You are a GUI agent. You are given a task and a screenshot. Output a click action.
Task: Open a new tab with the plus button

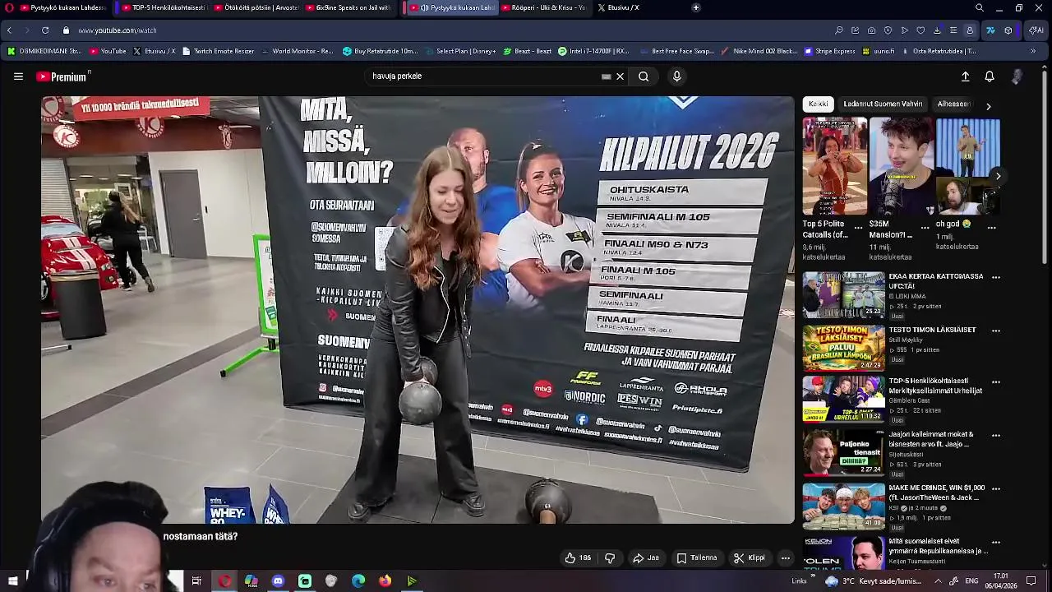(x=695, y=7)
